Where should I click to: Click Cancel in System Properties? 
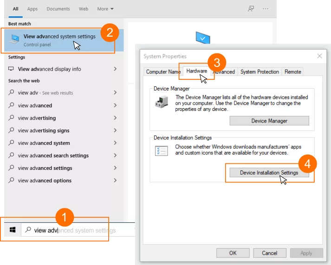[270, 253]
